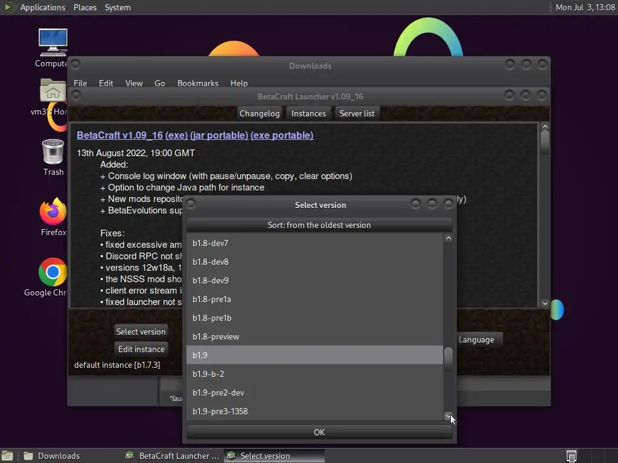Select version b1.8-dev9 in list
The image size is (618, 463).
tap(314, 280)
